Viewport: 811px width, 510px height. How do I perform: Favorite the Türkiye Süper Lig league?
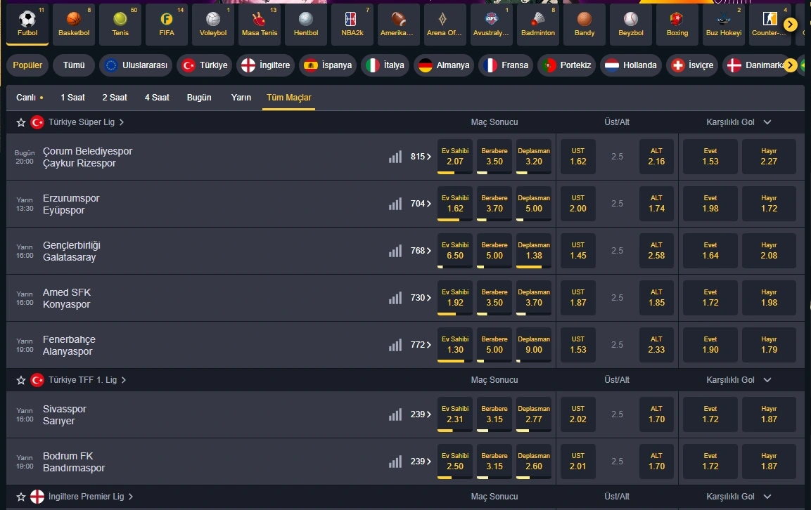click(x=20, y=122)
